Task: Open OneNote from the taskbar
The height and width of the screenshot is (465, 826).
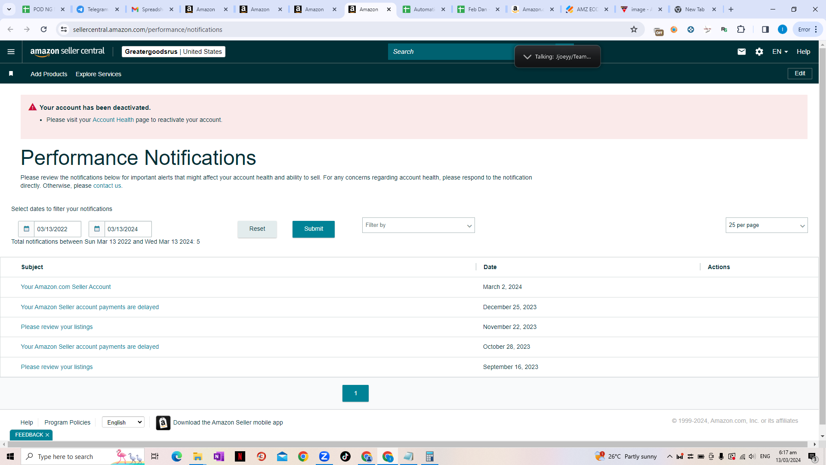Action: coord(219,456)
